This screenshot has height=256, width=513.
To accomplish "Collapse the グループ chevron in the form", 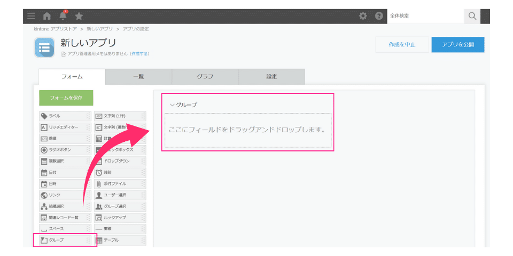I will pos(173,105).
